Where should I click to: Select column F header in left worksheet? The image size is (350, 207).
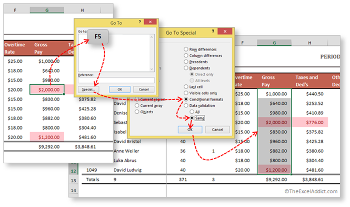(x=15, y=10)
